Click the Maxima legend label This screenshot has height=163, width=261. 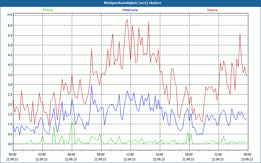[212, 10]
